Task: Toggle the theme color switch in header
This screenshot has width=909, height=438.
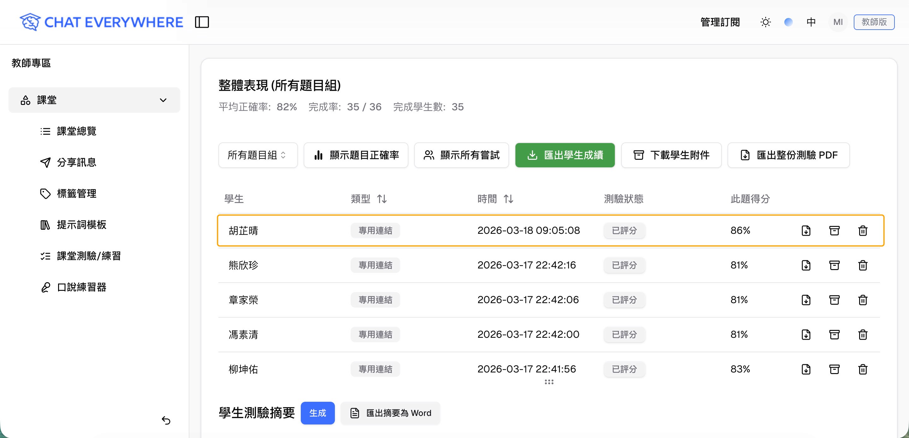Action: [x=788, y=22]
